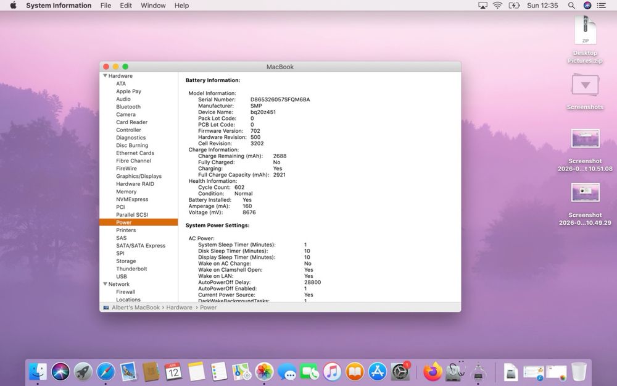Click Albert's MacBook in the path bar
Image resolution: width=617 pixels, height=386 pixels.
[x=136, y=308]
